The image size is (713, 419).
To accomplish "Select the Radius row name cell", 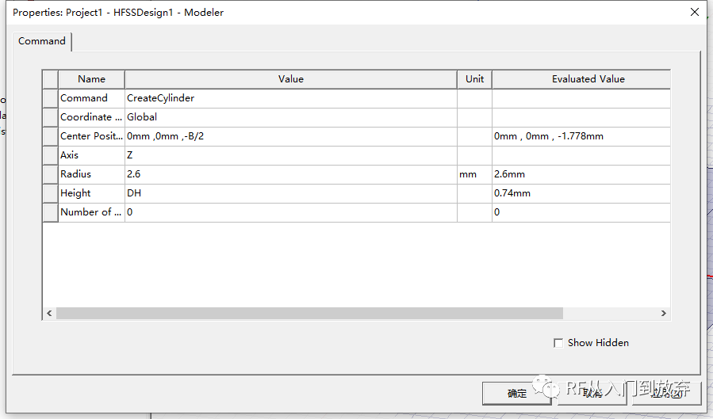I will click(x=91, y=174).
